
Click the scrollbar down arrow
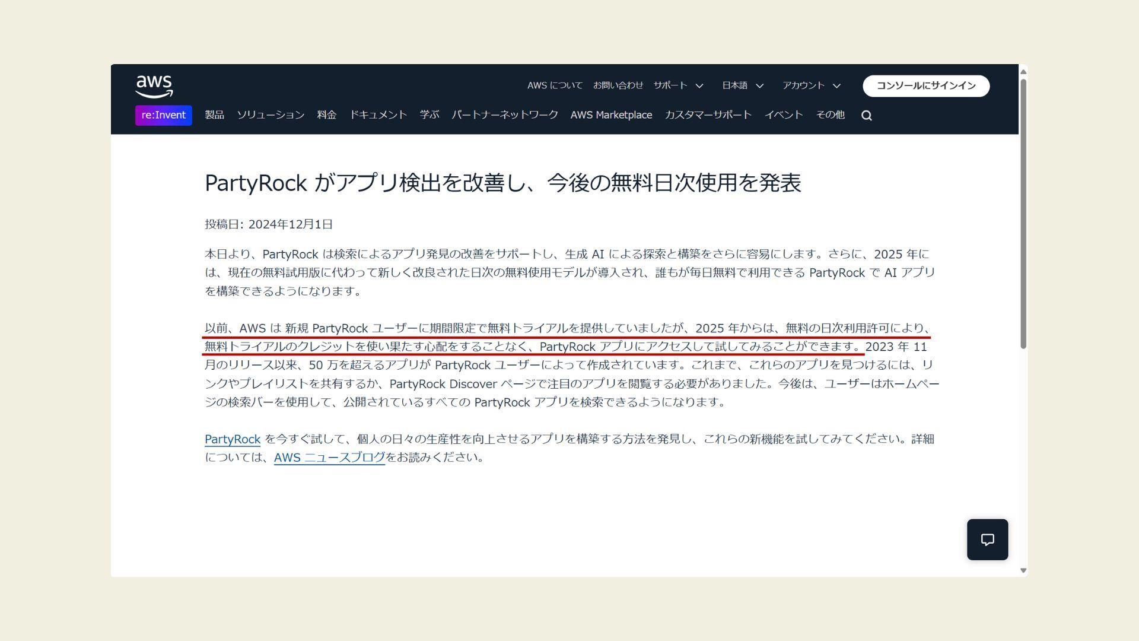1023,570
